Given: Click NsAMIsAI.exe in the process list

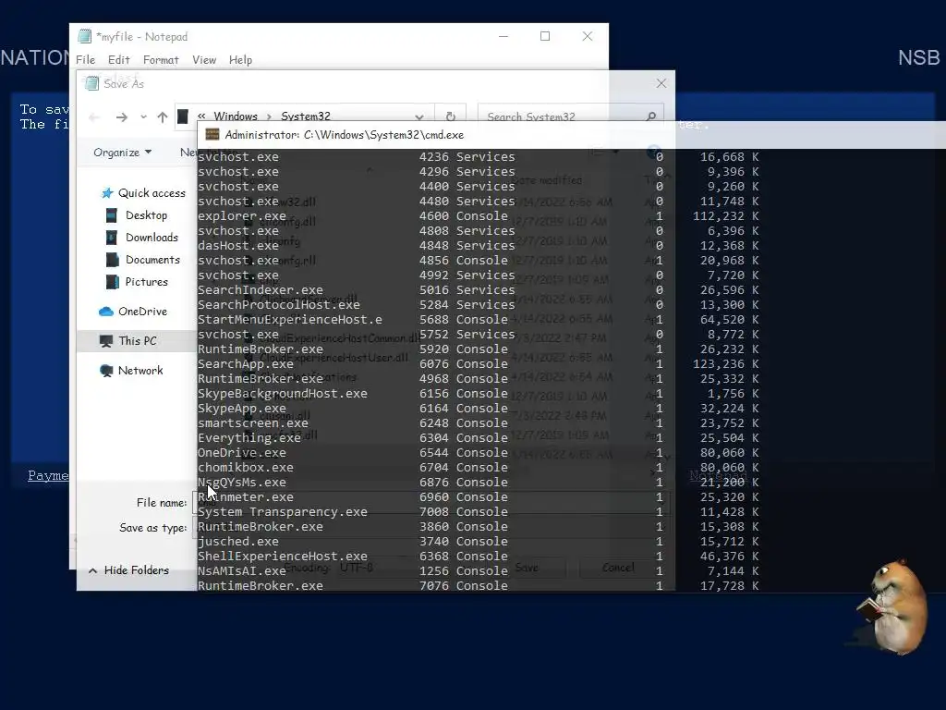Looking at the screenshot, I should pyautogui.click(x=242, y=571).
